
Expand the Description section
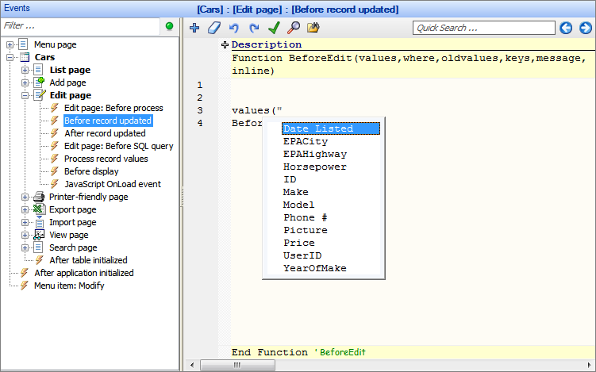point(225,45)
